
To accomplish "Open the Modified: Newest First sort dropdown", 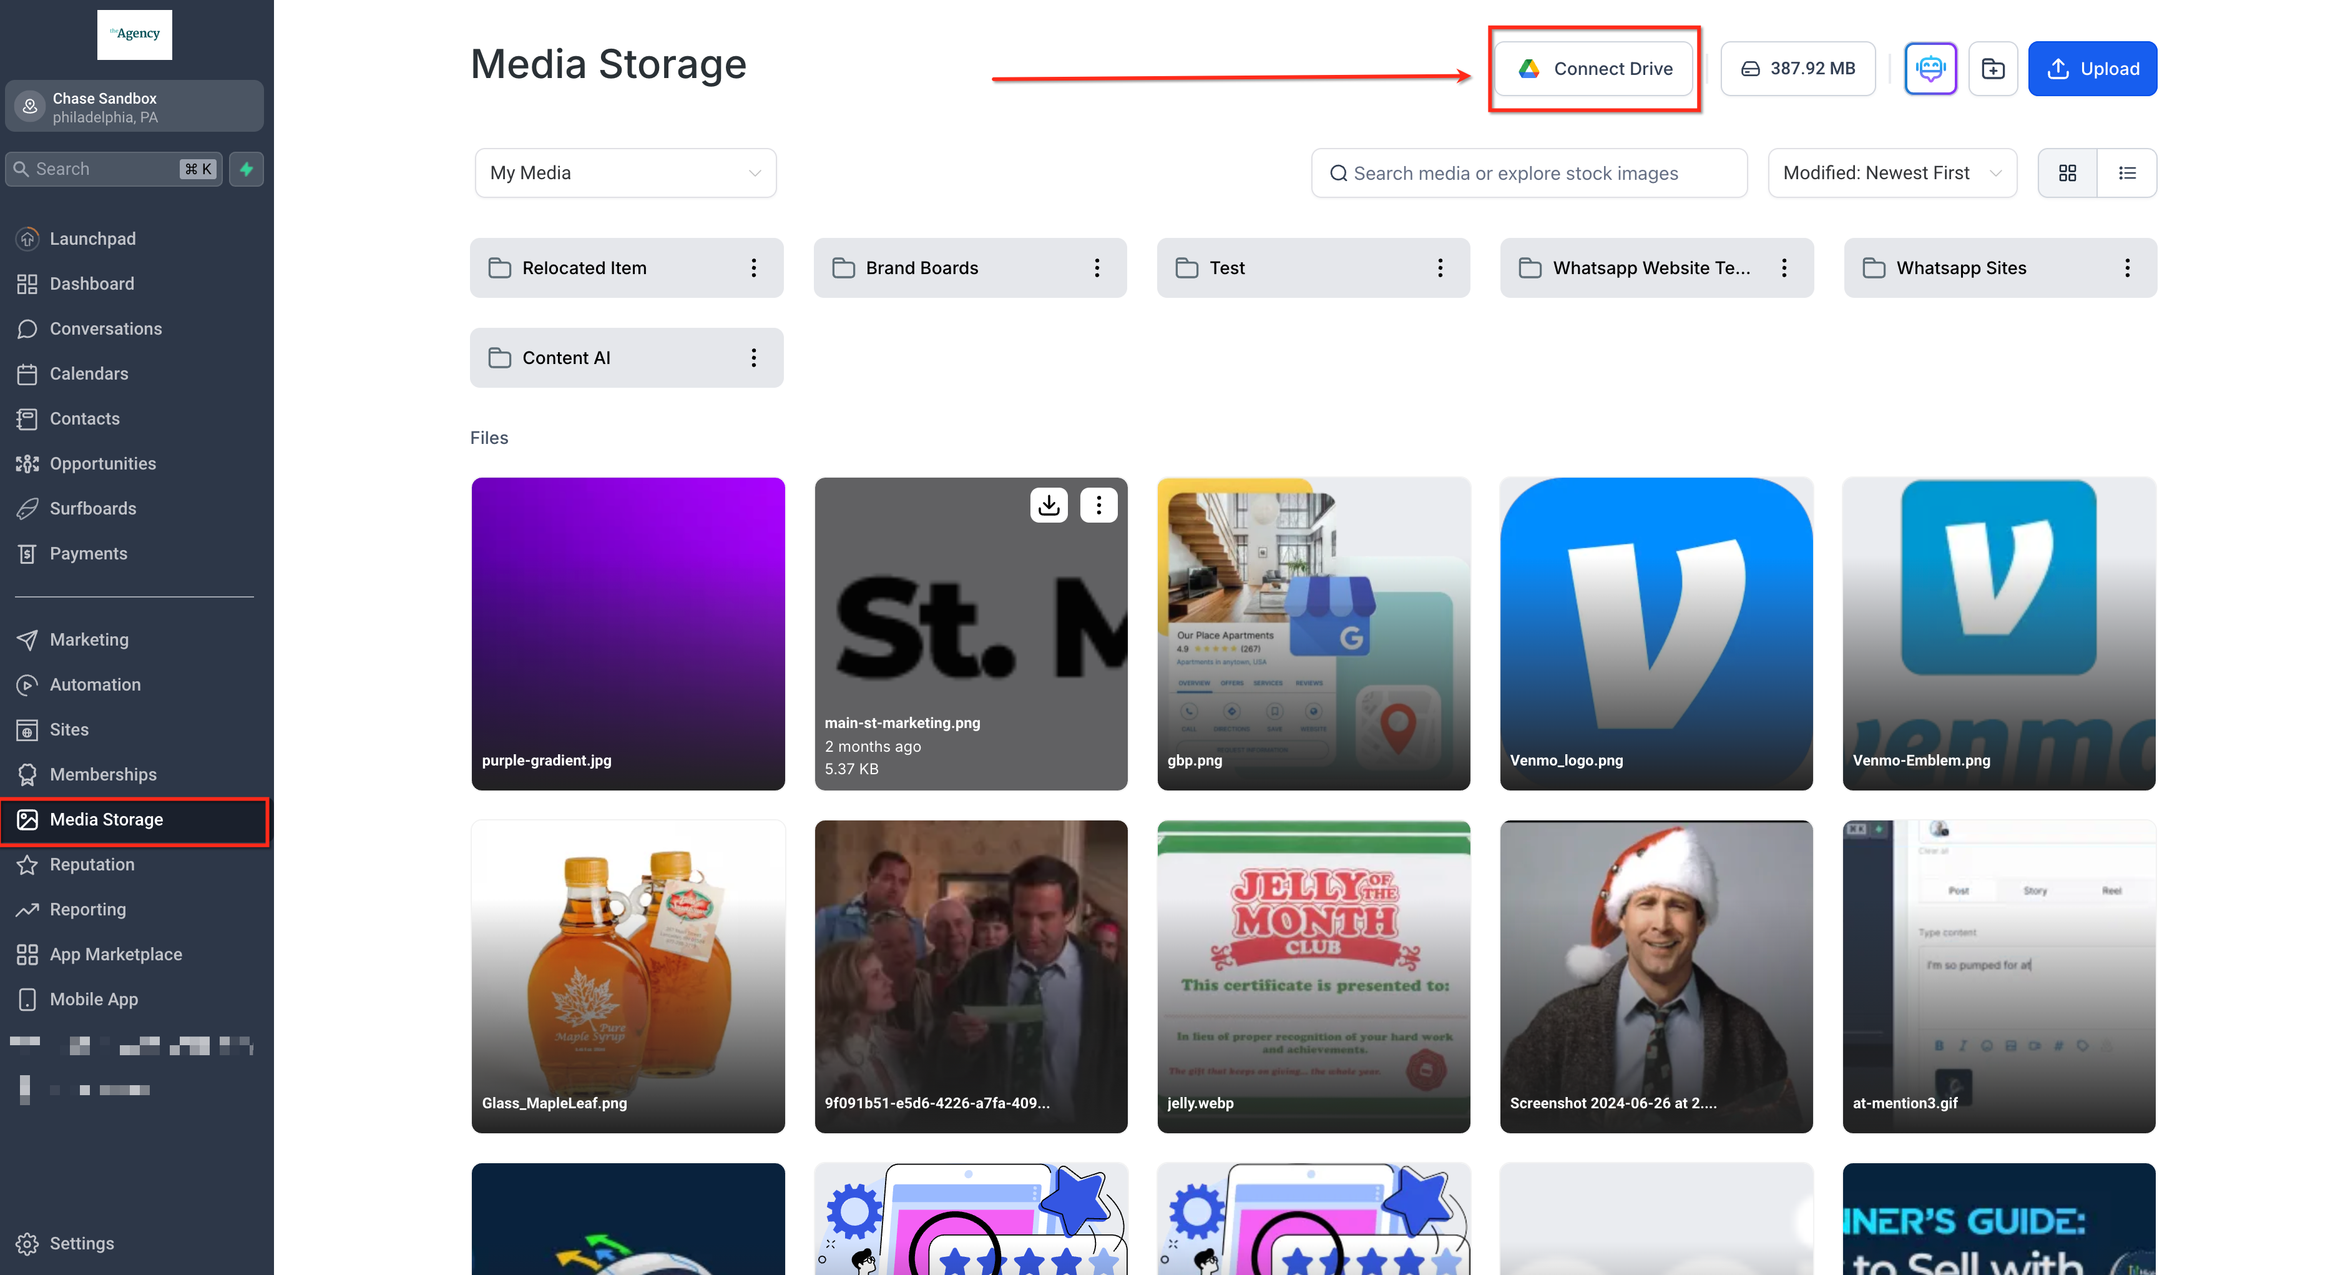I will click(x=1892, y=173).
